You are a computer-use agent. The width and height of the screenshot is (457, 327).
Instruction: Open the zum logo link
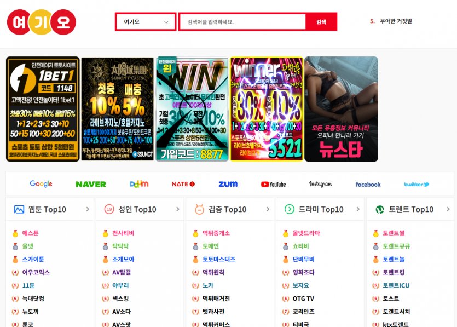pos(228,184)
